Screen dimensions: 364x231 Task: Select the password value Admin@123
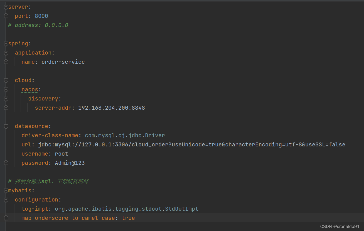(x=70, y=163)
